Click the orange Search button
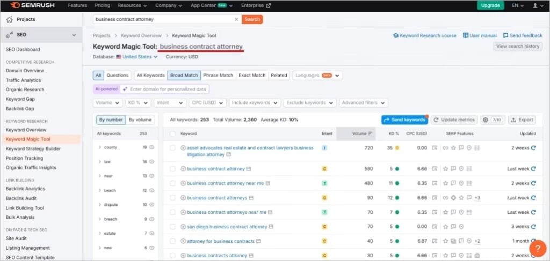550x261 pixels. click(x=252, y=19)
